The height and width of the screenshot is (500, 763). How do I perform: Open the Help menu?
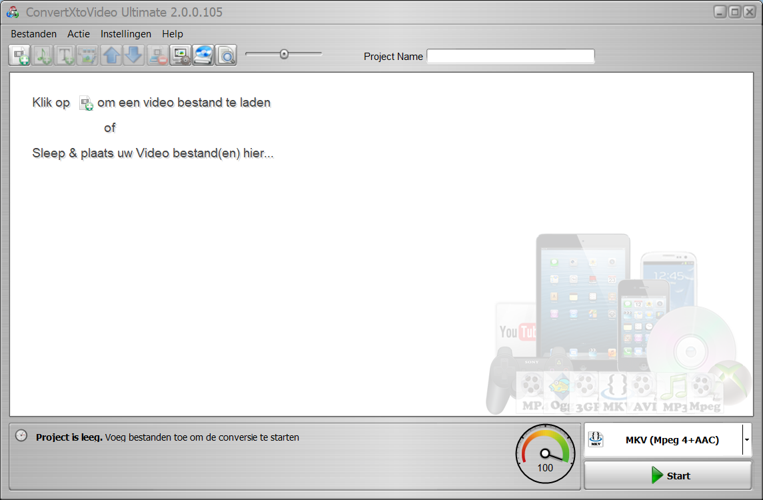(173, 33)
